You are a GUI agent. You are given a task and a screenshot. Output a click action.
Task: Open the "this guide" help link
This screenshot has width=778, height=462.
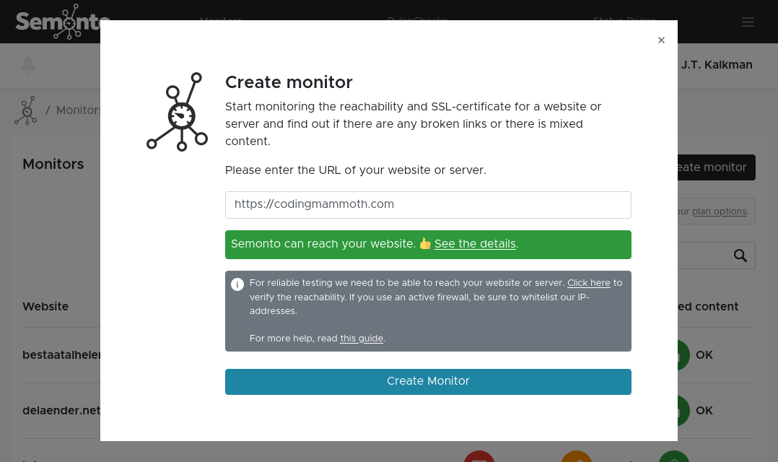[362, 339]
